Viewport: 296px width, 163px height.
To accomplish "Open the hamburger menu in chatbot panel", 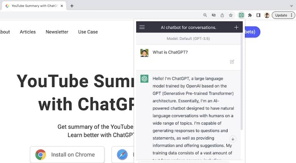I will [x=142, y=27].
